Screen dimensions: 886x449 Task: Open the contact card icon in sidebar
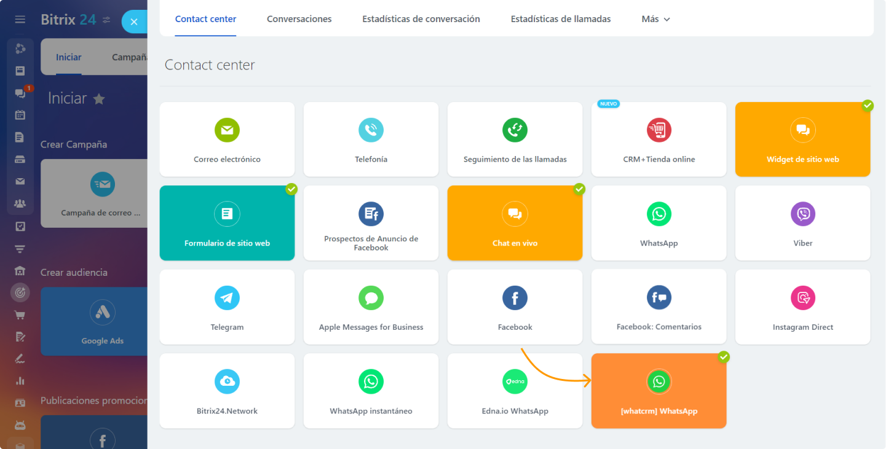20,403
